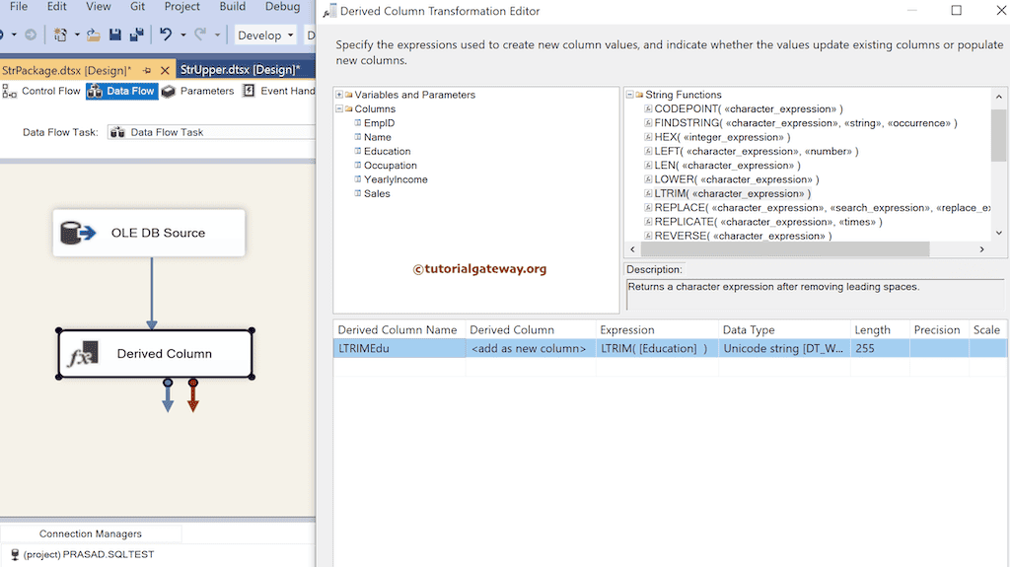The width and height of the screenshot is (1010, 567).
Task: Click the Navigate Forward icon
Action: (31, 35)
